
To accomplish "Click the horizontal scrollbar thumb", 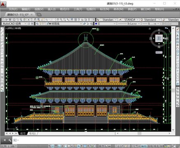I will click(139, 133).
